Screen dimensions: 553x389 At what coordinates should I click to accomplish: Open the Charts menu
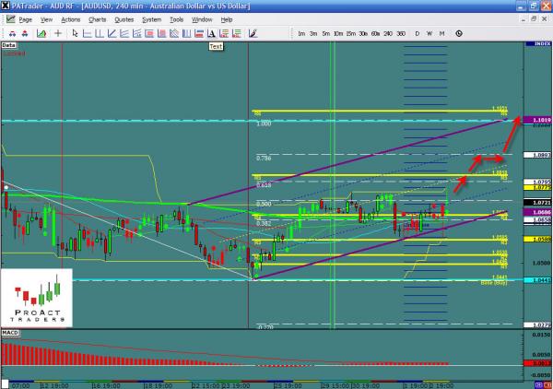[97, 18]
